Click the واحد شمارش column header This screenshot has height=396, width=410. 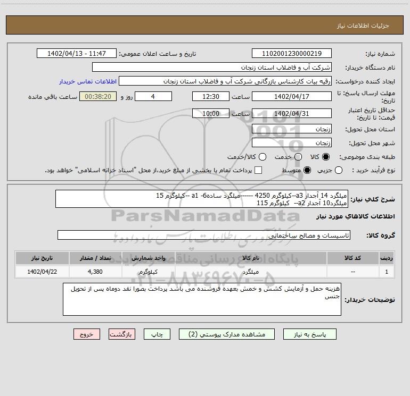click(148, 258)
